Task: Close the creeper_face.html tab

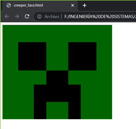Action: coord(73,5)
